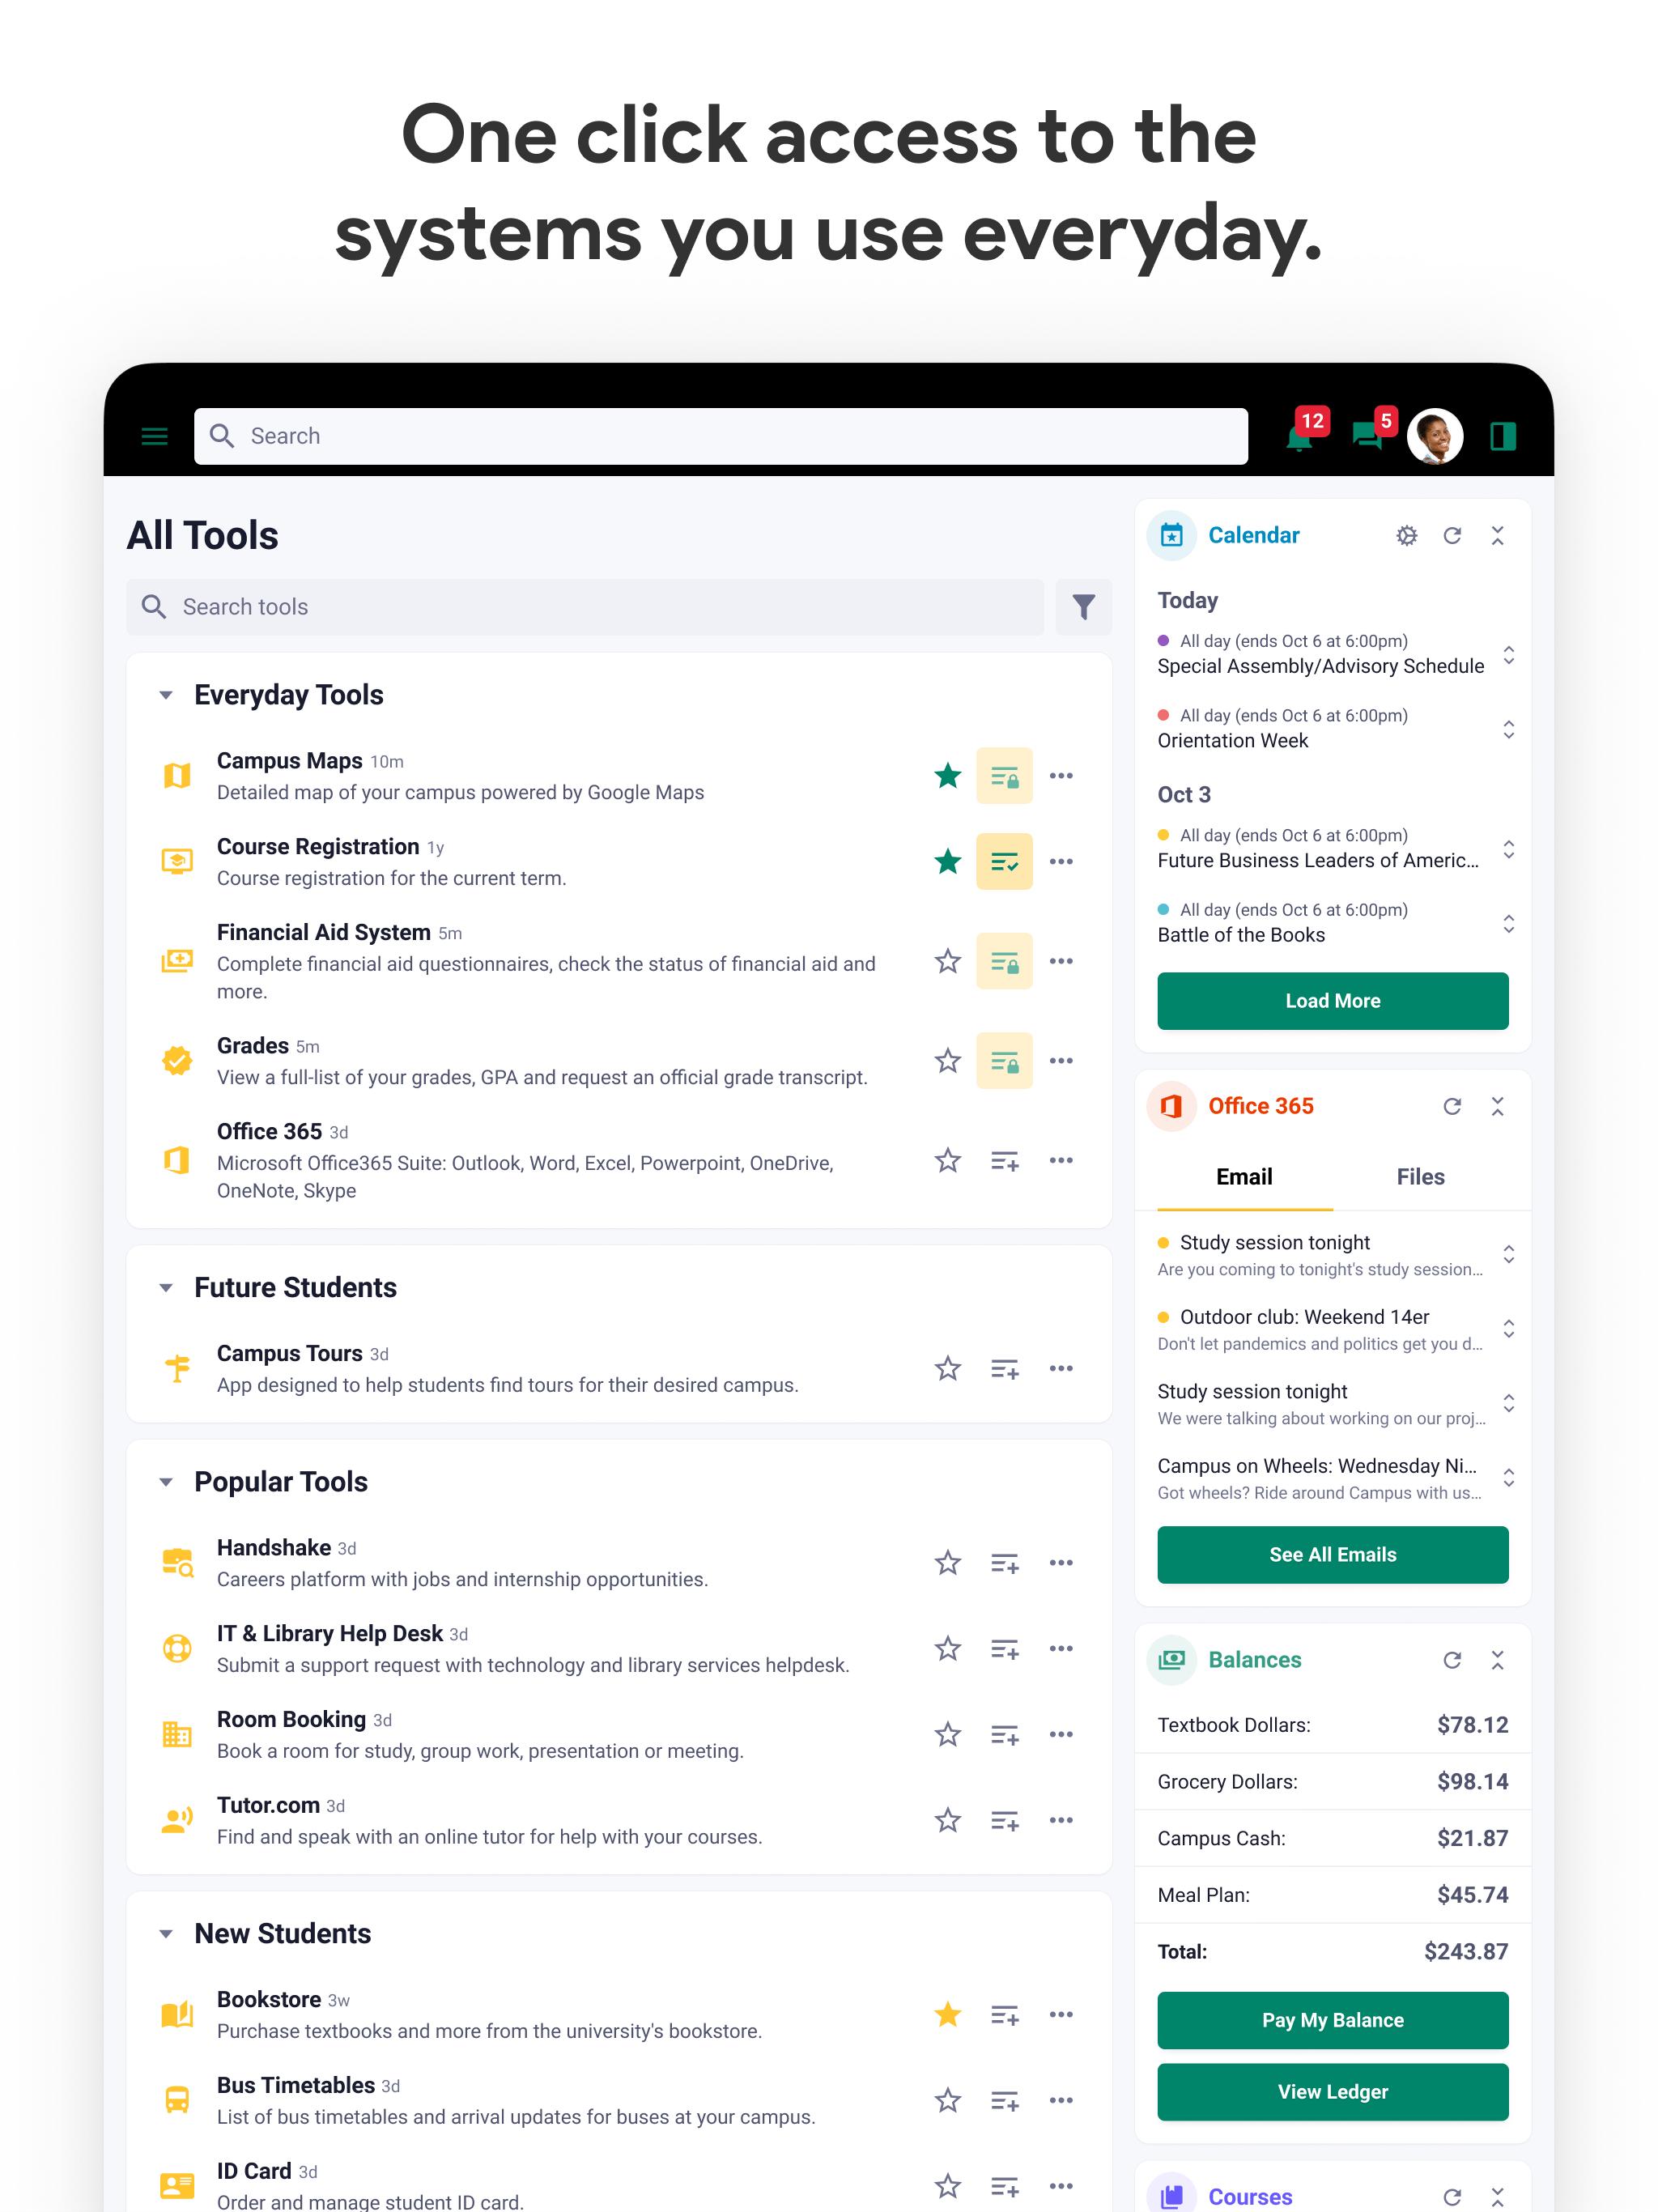Collapse the Everyday Tools section
Viewport: 1658px width, 2212px height.
pyautogui.click(x=166, y=695)
